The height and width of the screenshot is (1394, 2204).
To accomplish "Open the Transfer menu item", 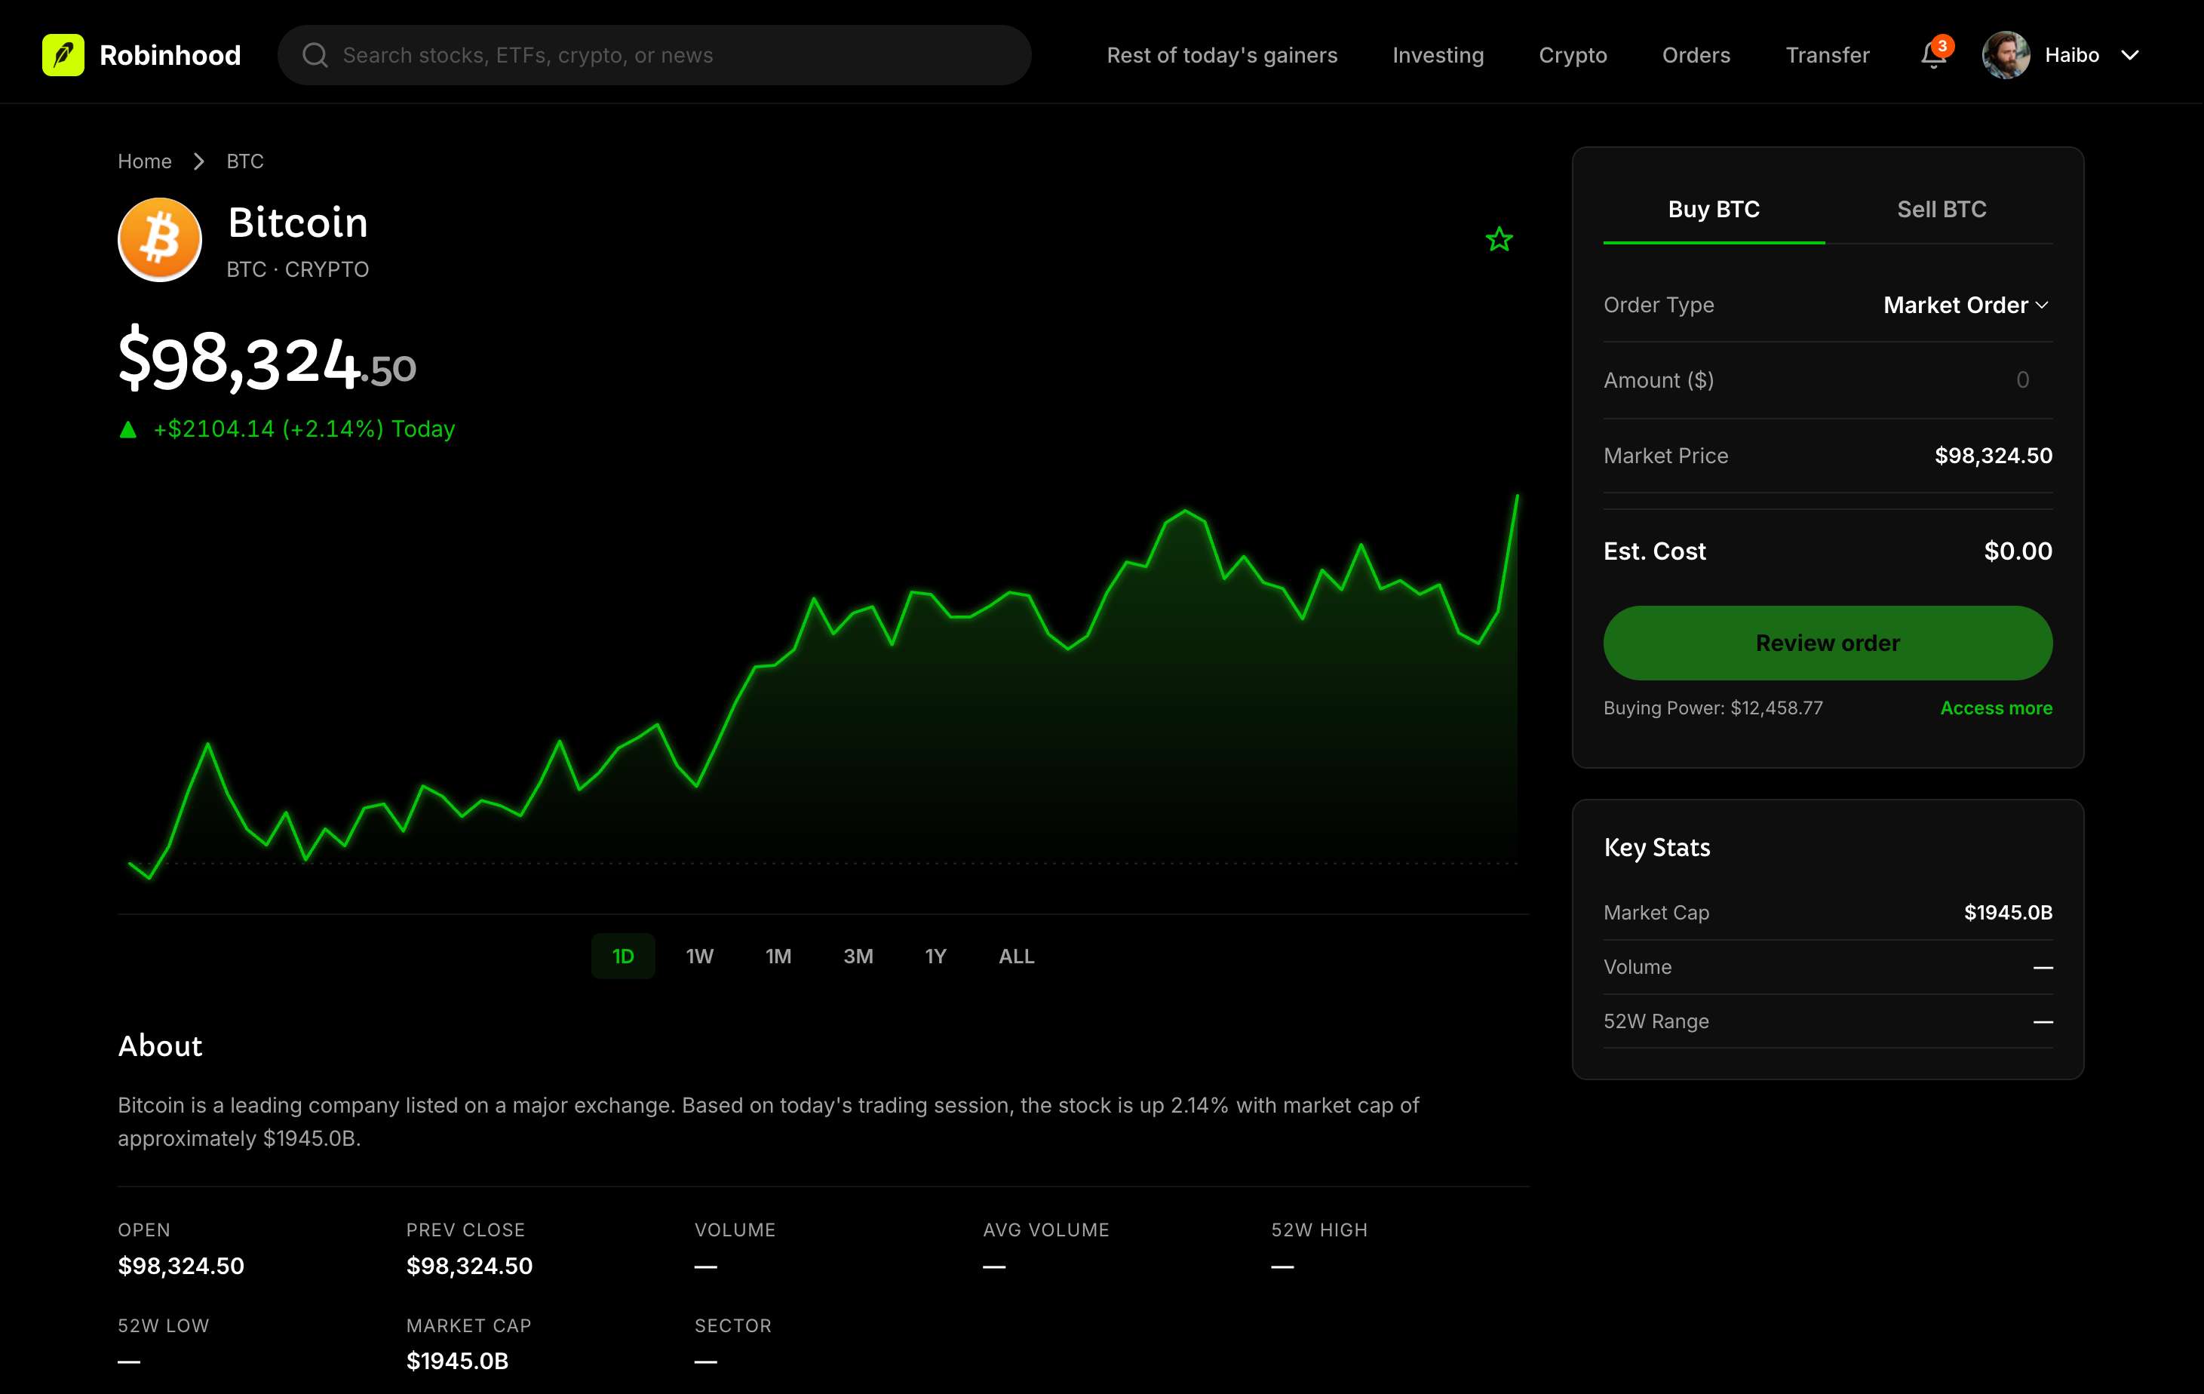I will tap(1827, 55).
